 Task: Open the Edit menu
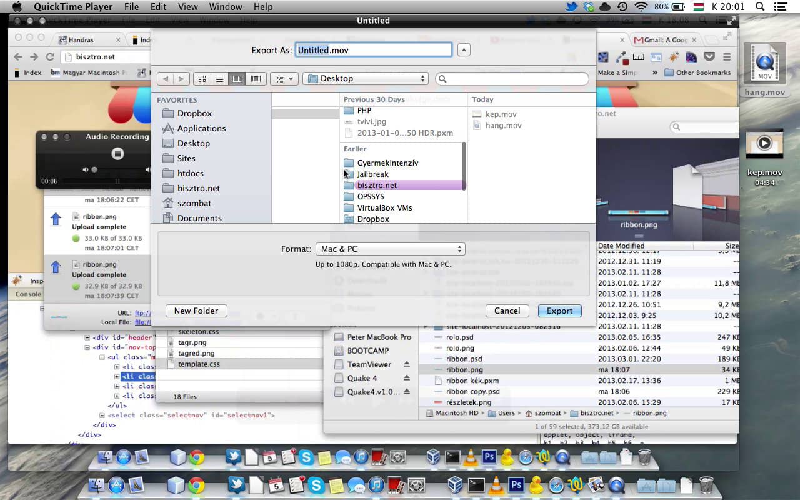pyautogui.click(x=158, y=7)
